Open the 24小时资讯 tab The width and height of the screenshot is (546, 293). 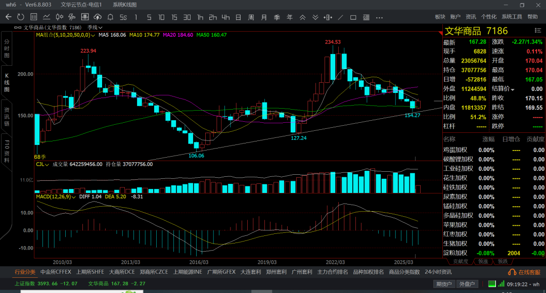438,272
